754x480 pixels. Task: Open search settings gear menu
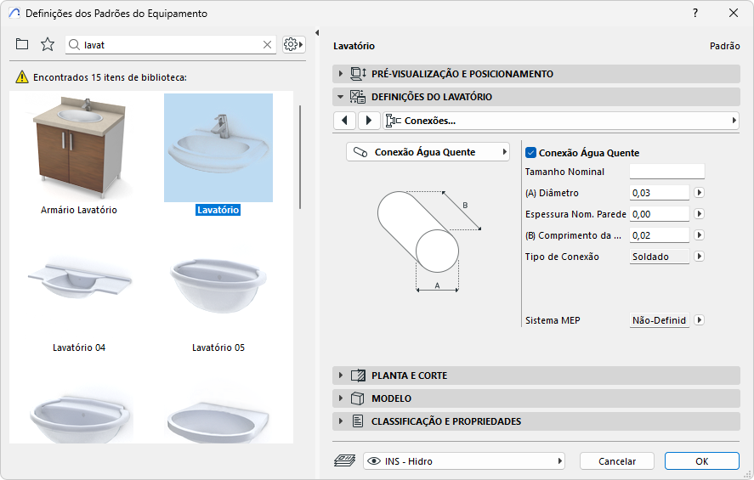click(294, 44)
